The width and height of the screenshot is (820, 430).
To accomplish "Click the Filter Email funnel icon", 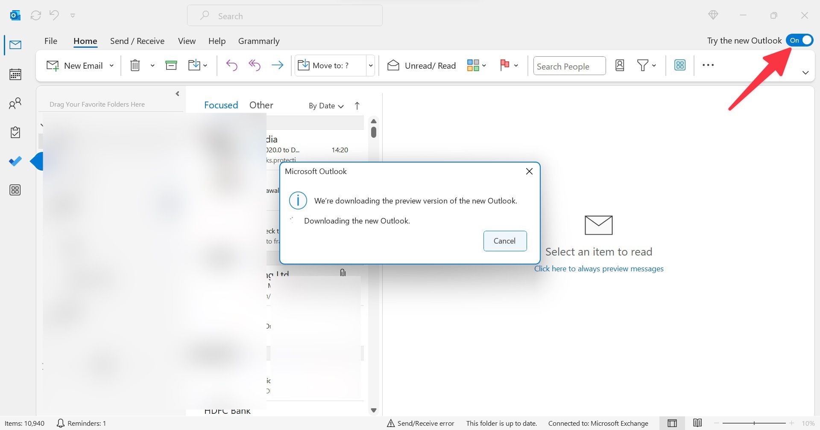I will pyautogui.click(x=642, y=65).
